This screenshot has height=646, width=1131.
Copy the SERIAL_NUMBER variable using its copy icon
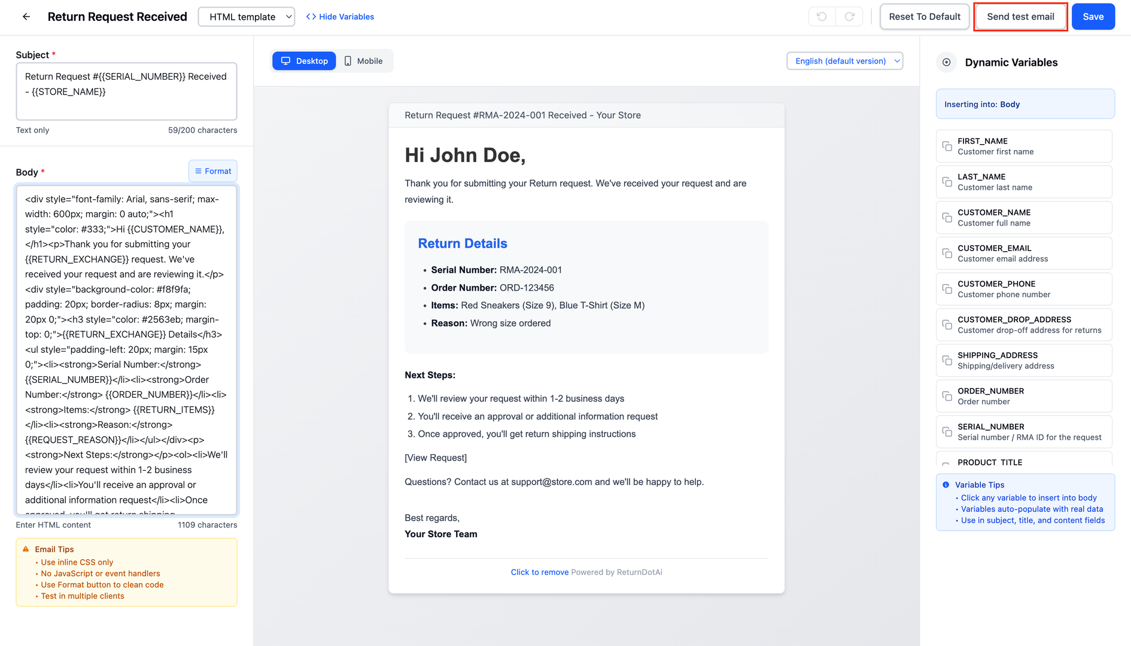coord(946,431)
